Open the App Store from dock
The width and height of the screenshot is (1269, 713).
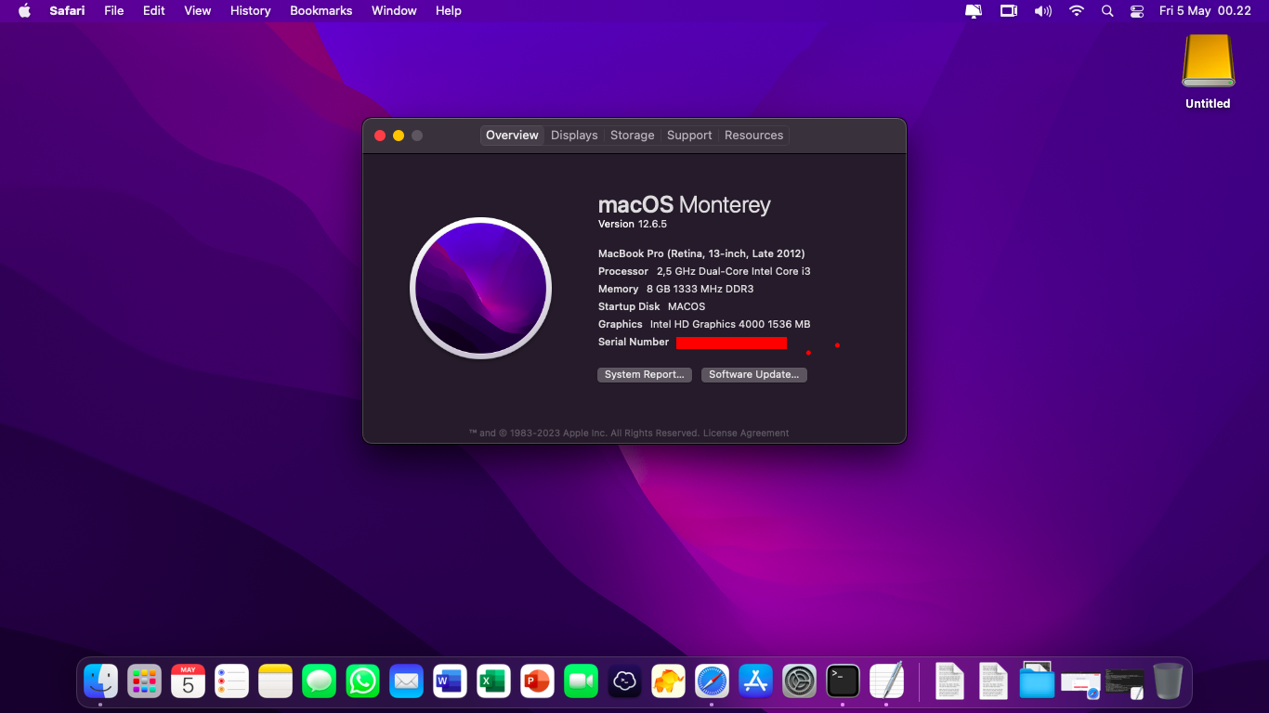(755, 681)
